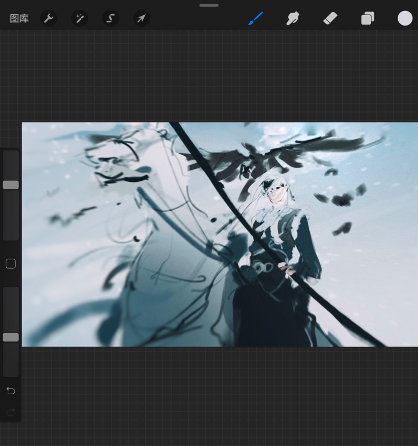Select the Eraser tool
418x446 pixels.
pyautogui.click(x=330, y=18)
